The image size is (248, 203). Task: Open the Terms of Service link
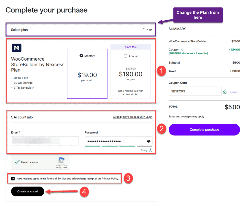tap(56, 179)
